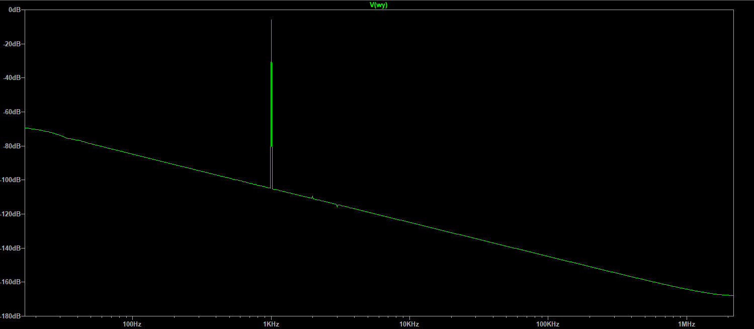
Task: Click the 10KHz frequency axis label
Action: point(409,323)
